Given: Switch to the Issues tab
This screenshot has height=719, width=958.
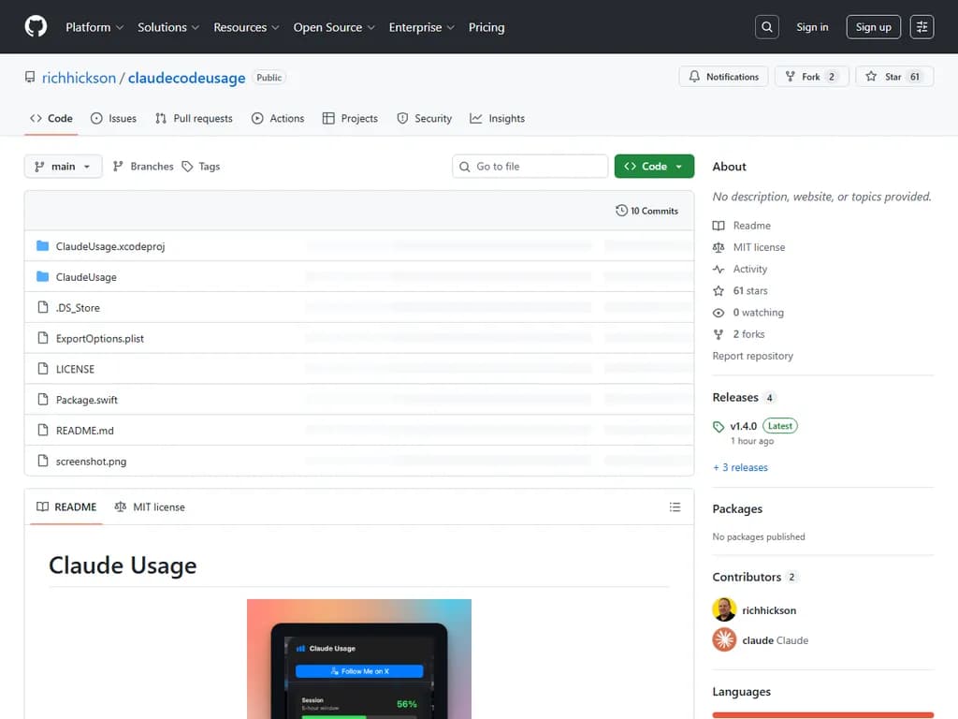Looking at the screenshot, I should tap(114, 118).
